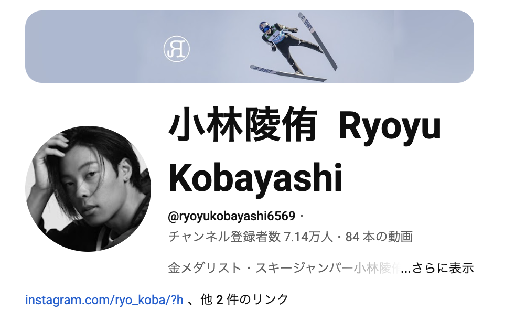Expand description with さらに表示

[443, 268]
